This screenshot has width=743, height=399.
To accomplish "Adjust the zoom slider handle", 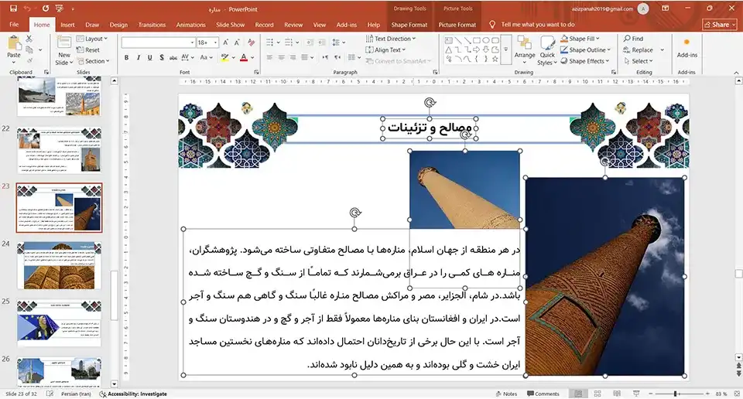I will coord(676,394).
